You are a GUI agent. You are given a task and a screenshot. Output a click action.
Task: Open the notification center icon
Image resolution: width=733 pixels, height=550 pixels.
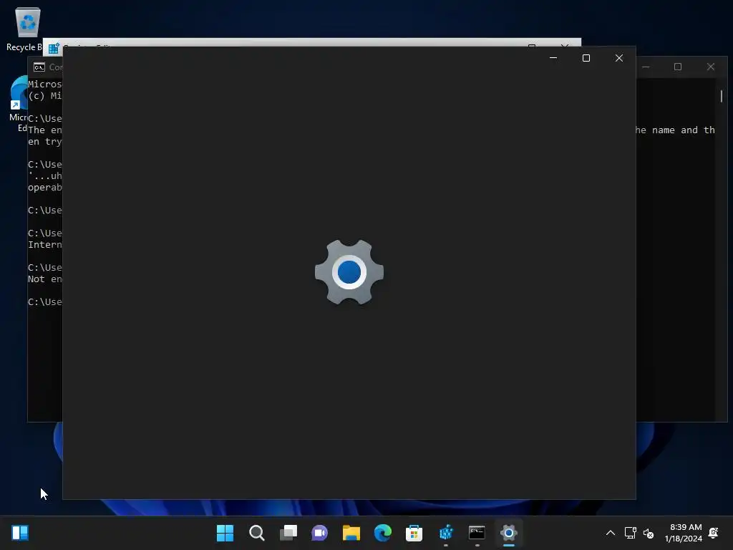point(714,533)
